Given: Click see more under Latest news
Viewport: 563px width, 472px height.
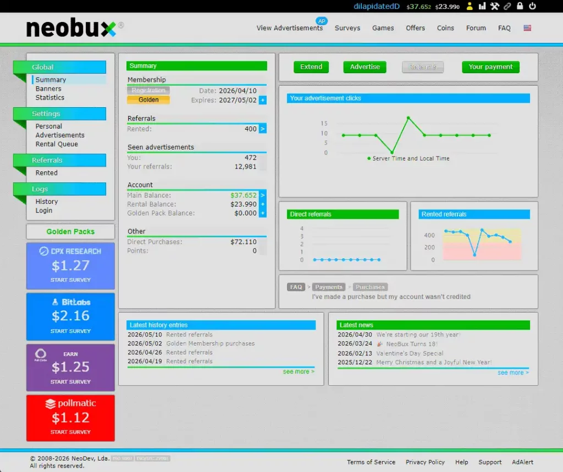Looking at the screenshot, I should pos(513,373).
